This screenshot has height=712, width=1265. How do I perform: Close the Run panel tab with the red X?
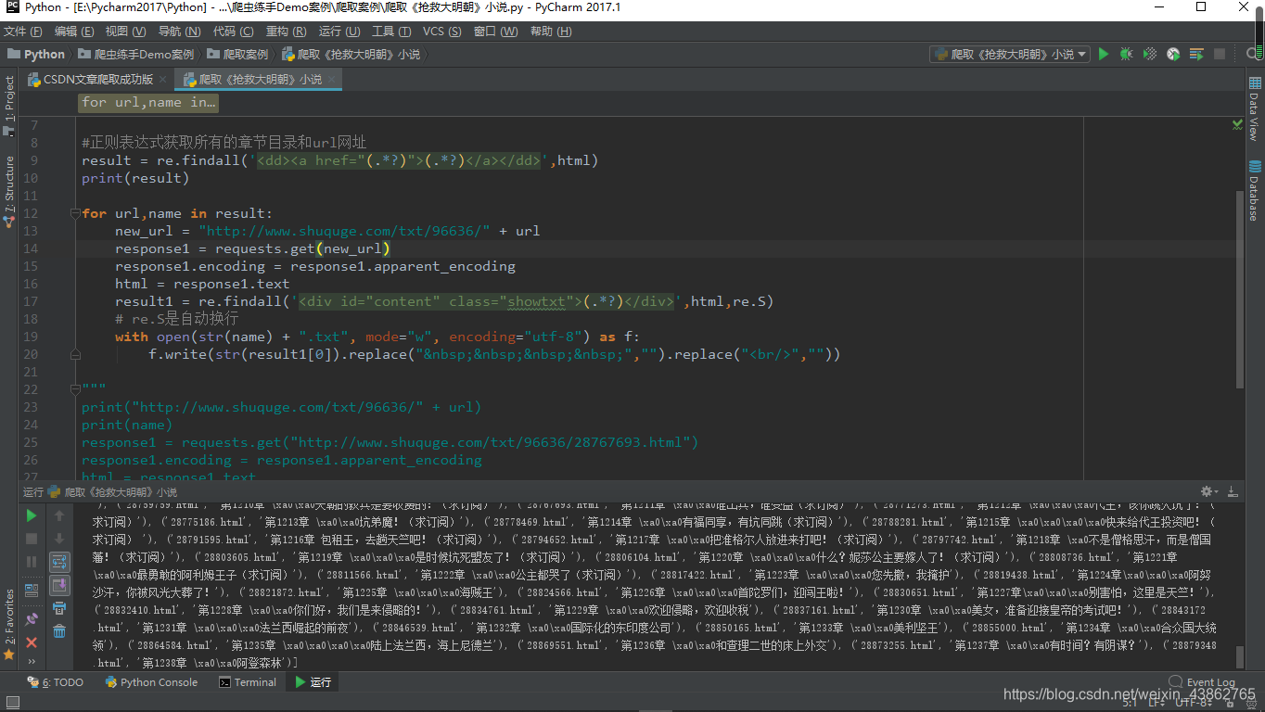pos(32,642)
